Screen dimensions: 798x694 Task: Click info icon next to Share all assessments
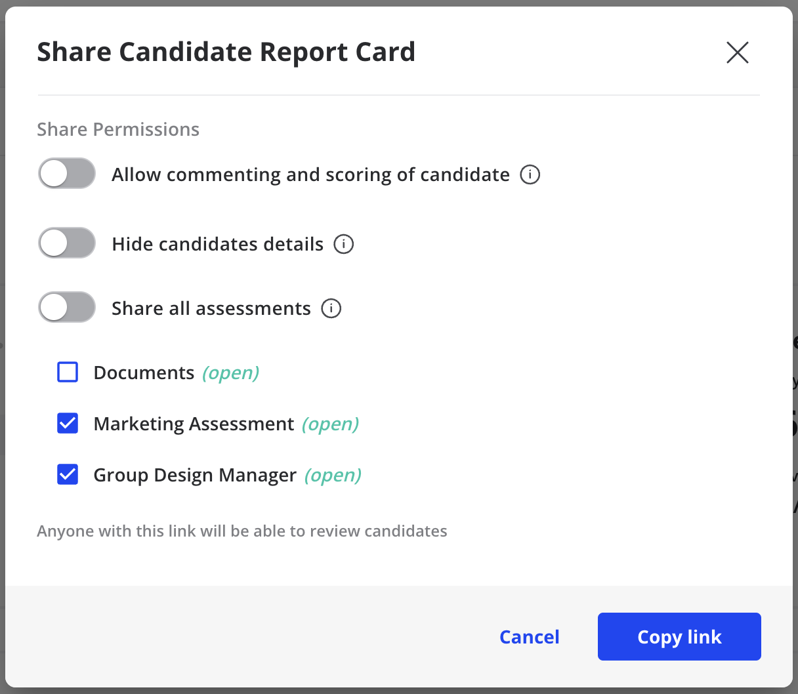[x=331, y=308]
